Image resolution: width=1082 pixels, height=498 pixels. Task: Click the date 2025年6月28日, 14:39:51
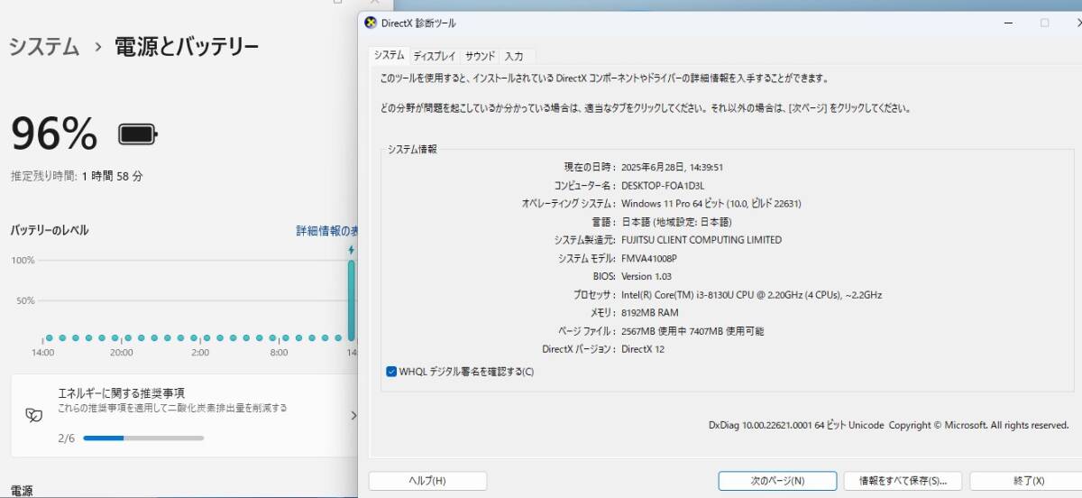pyautogui.click(x=673, y=167)
